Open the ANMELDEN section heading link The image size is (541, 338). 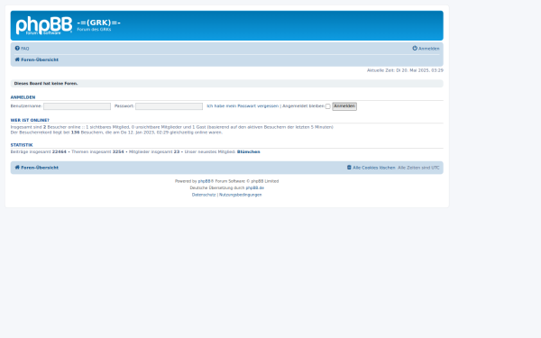[23, 97]
